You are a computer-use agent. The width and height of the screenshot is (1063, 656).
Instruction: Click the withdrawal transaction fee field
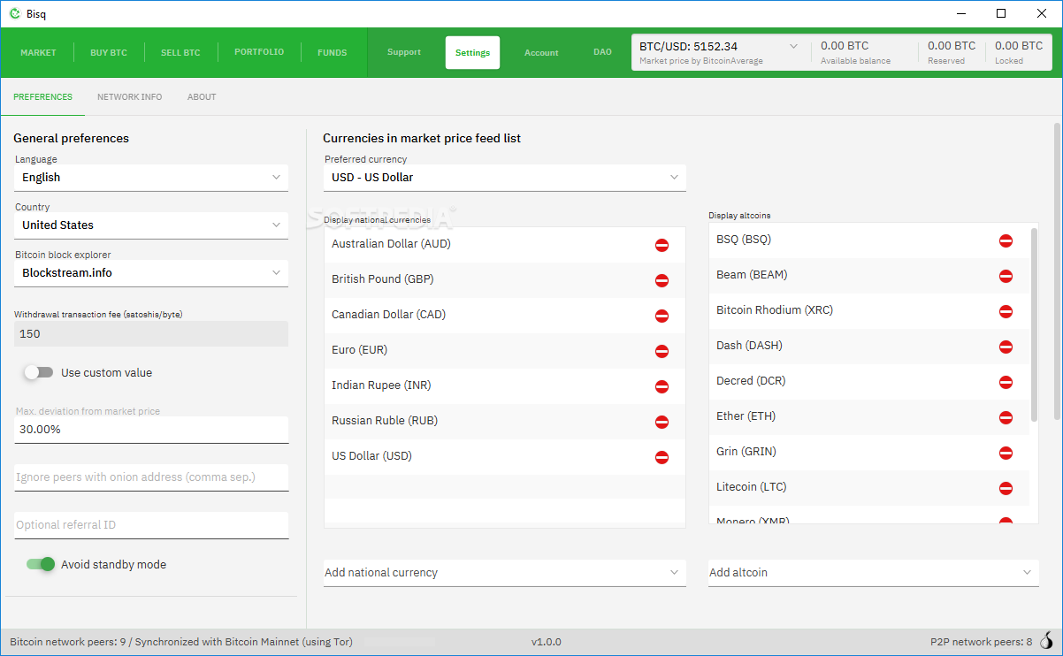(151, 333)
